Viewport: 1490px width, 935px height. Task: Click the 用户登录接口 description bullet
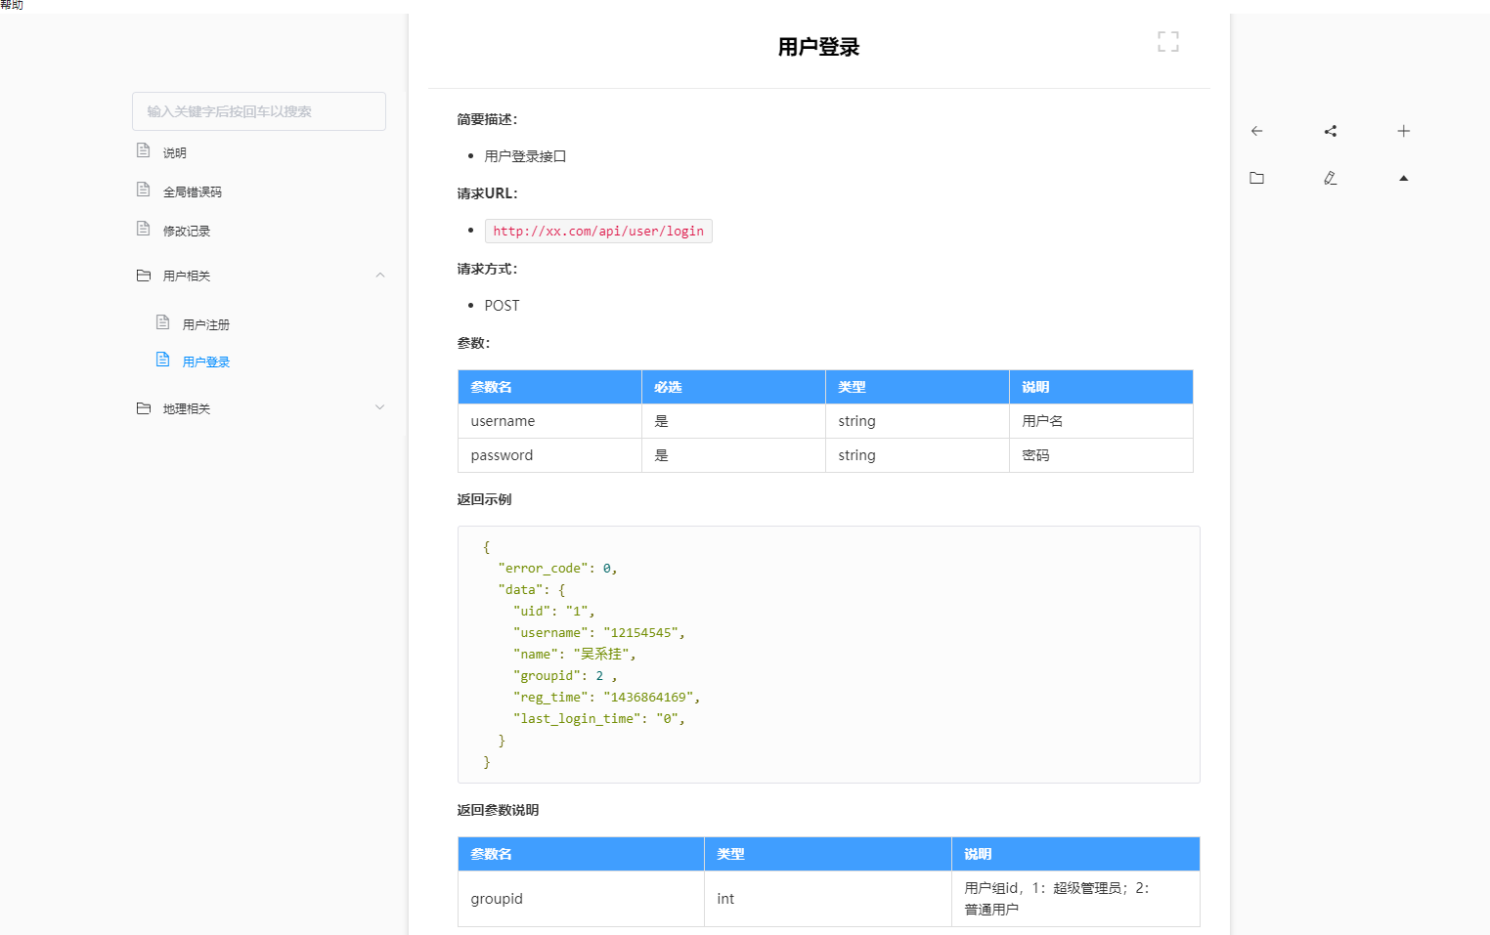tap(525, 156)
